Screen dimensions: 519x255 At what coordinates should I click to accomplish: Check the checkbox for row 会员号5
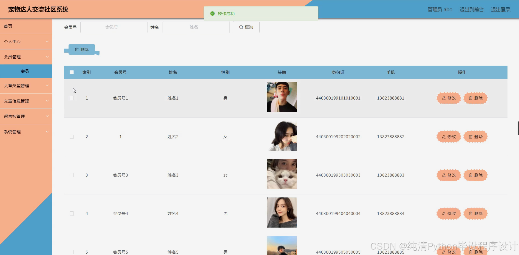[72, 252]
